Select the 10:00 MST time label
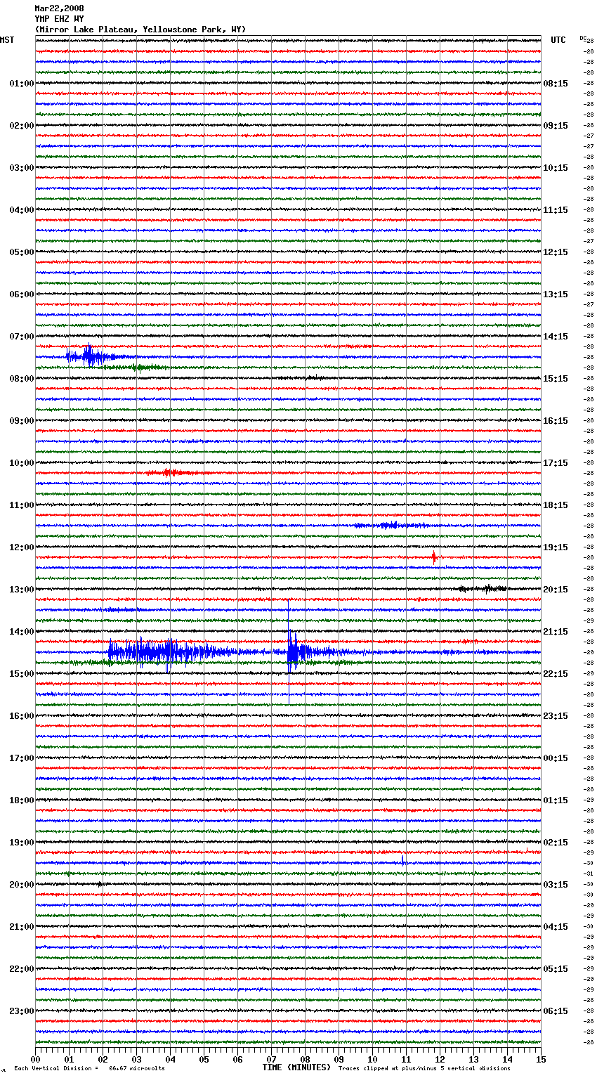The width and height of the screenshot is (597, 1078). point(21,463)
